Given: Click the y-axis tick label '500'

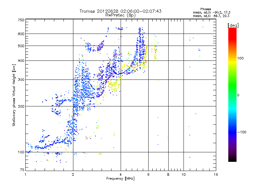Looking at the screenshot, I should point(21,46).
